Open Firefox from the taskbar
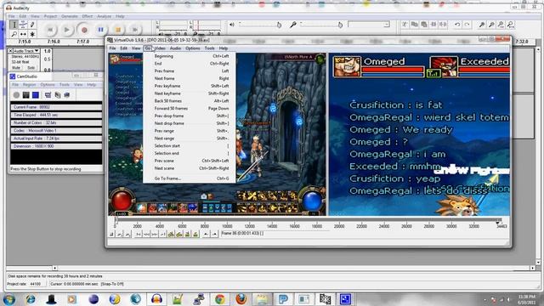This screenshot has width=544, height=306. pyautogui.click(x=241, y=299)
